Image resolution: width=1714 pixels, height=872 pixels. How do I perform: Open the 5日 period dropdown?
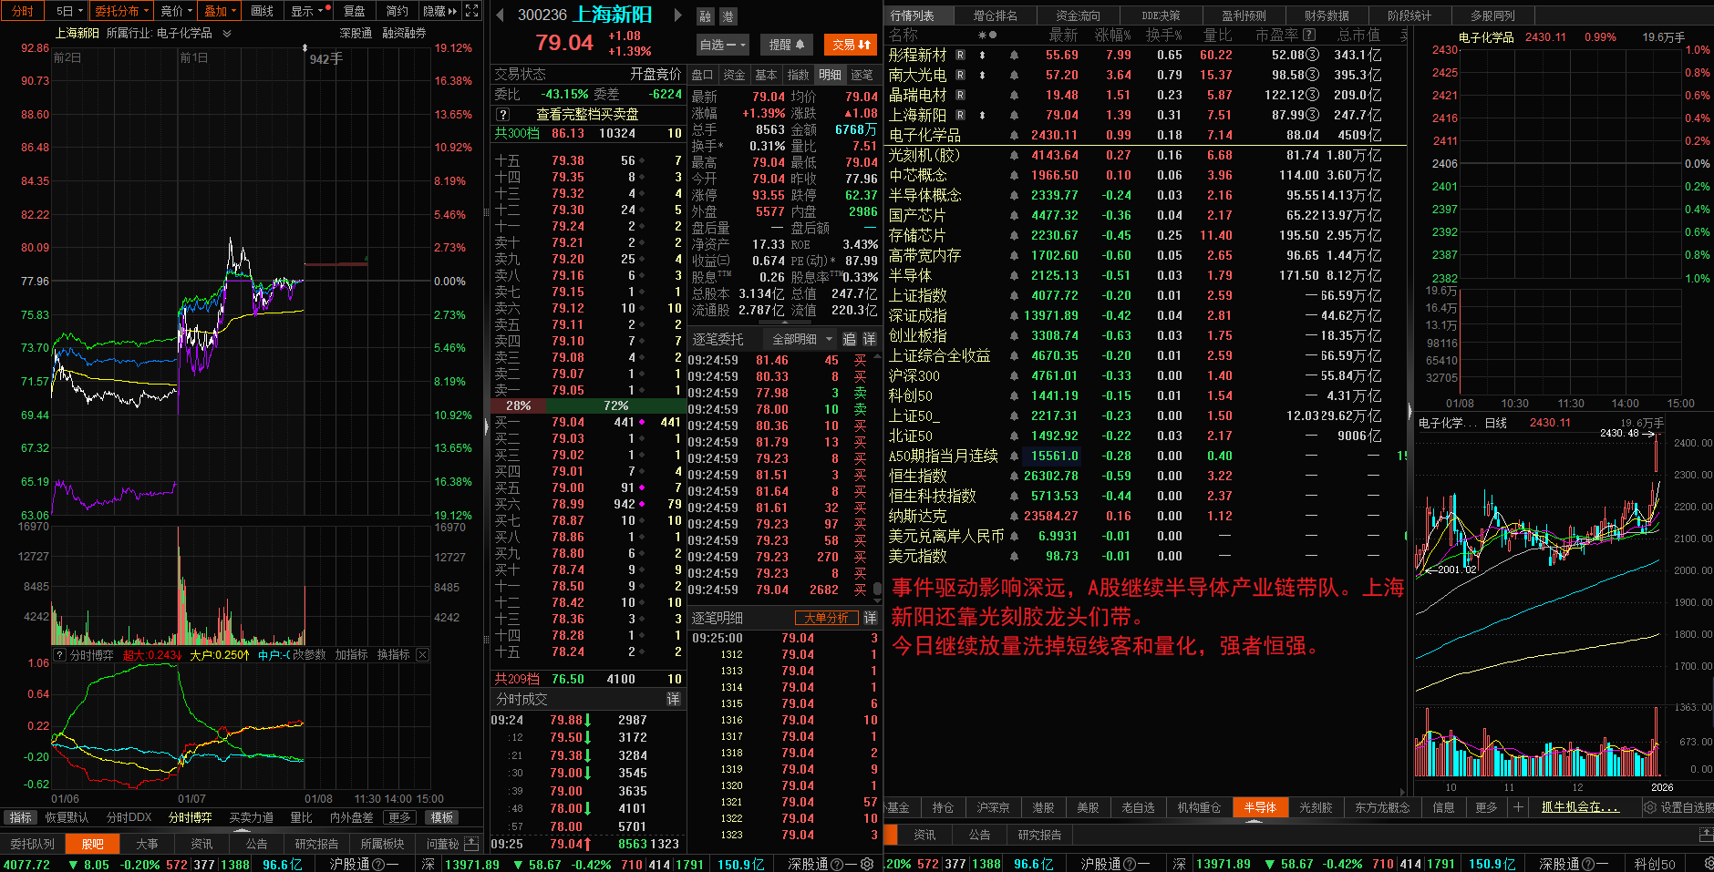pyautogui.click(x=68, y=11)
